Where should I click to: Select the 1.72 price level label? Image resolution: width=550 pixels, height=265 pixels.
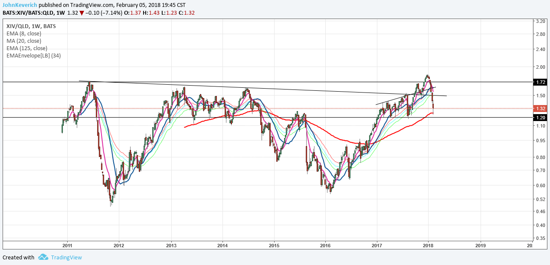541,82
